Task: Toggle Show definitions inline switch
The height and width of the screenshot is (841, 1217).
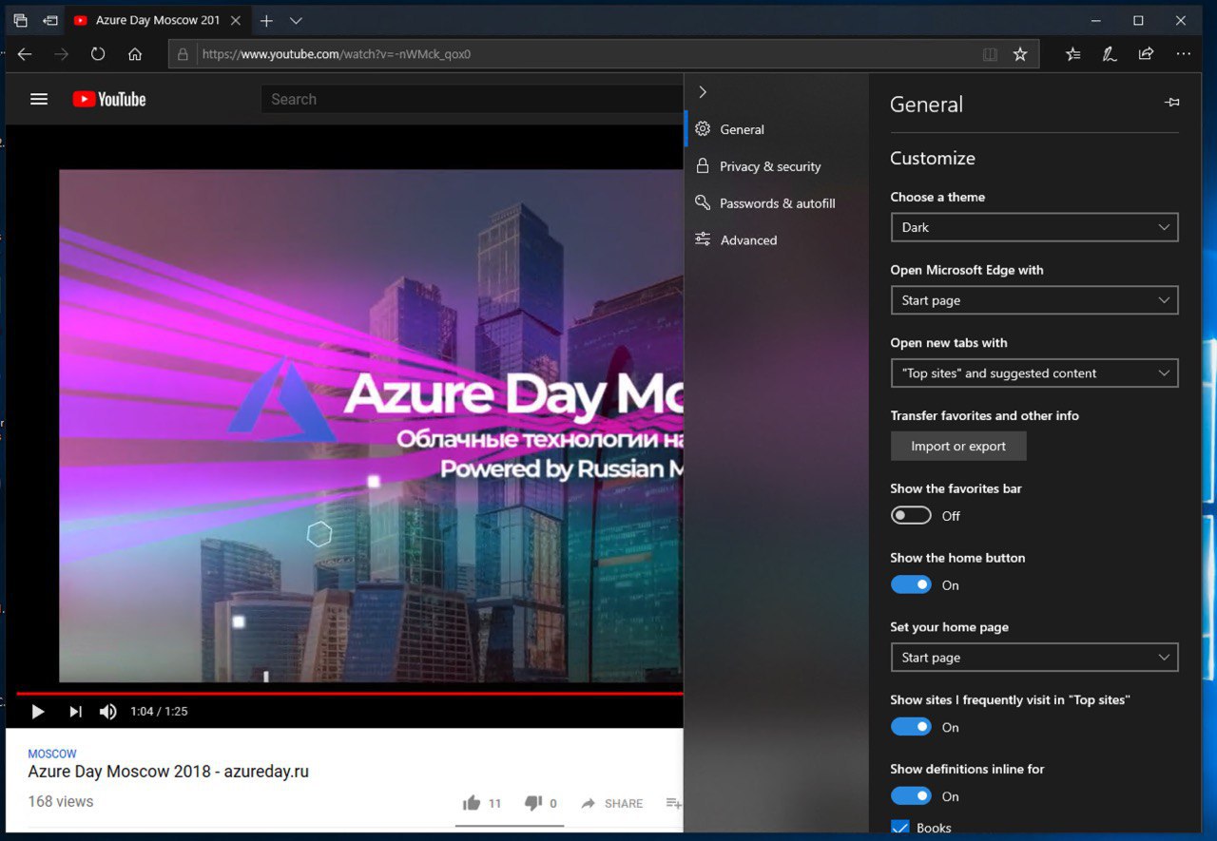Action: click(911, 796)
